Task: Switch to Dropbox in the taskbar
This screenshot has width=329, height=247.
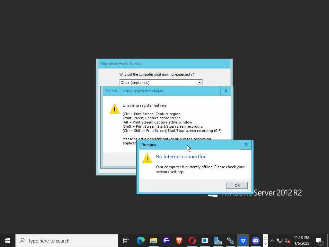Action: tap(243, 241)
